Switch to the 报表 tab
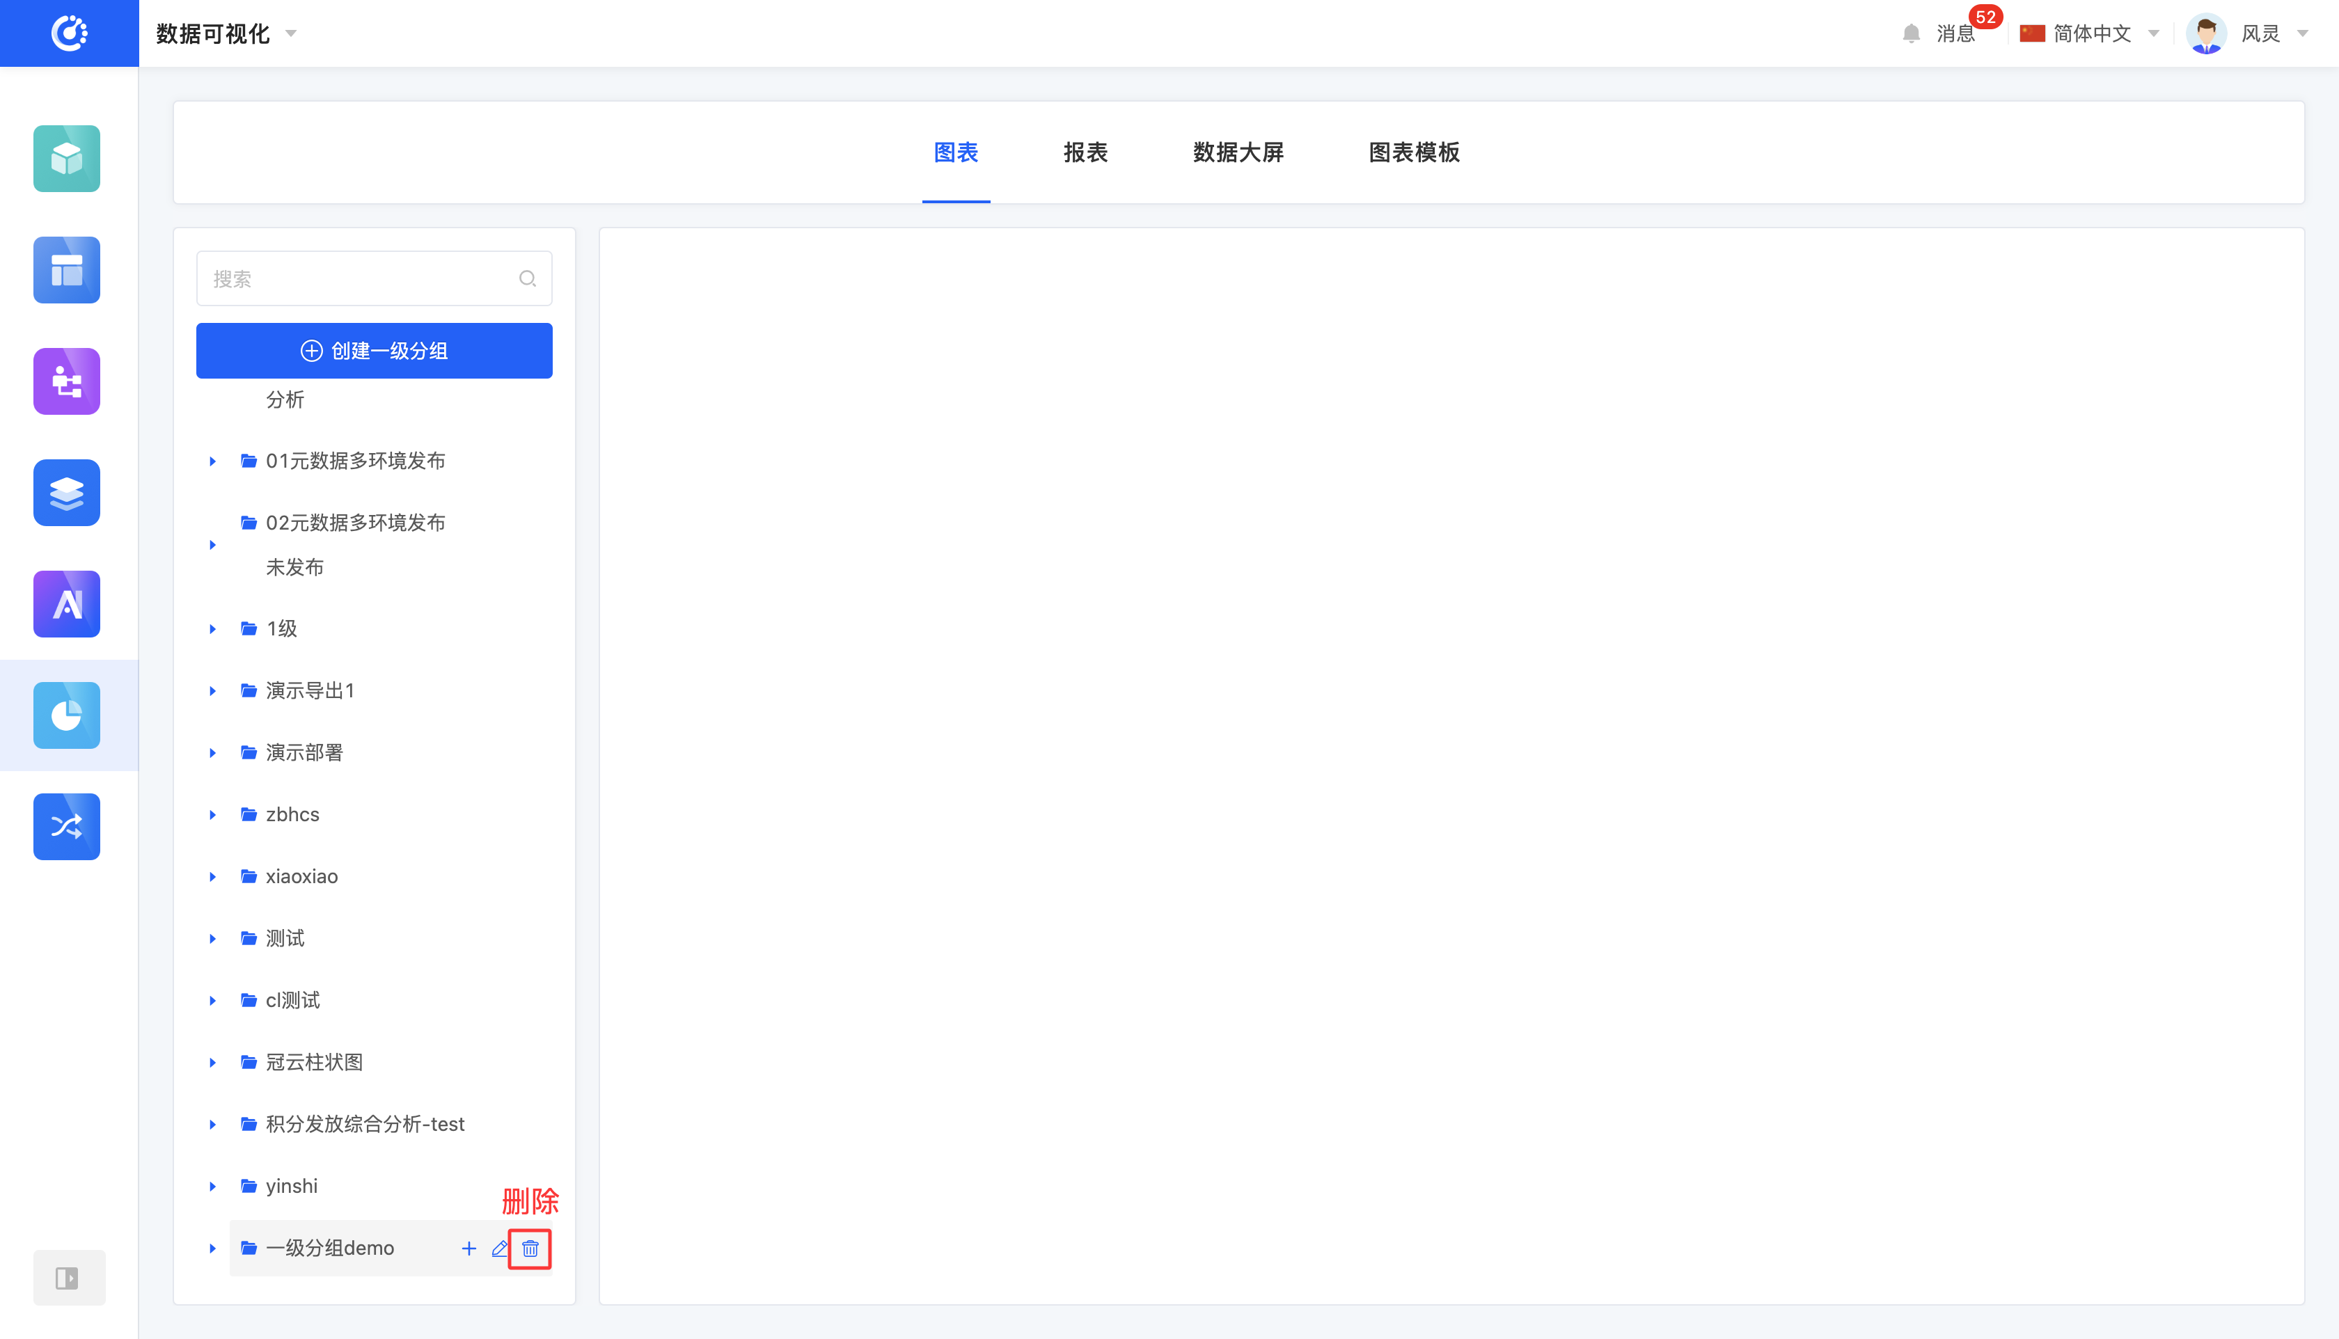2339x1339 pixels. [x=1085, y=152]
